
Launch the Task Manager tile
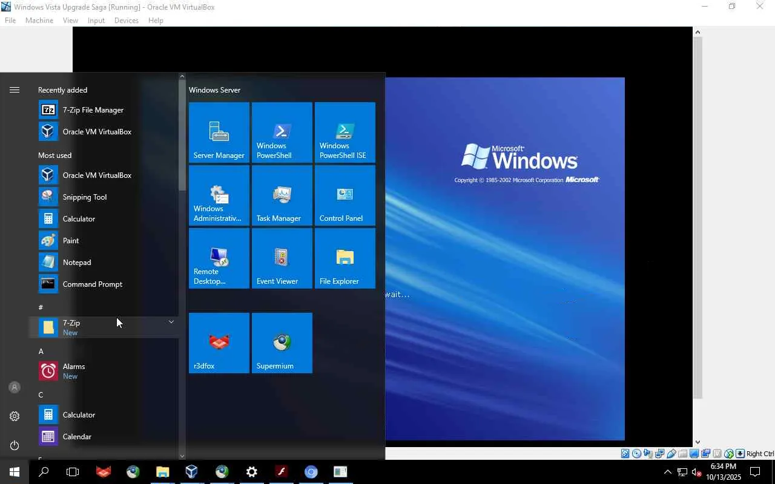pyautogui.click(x=282, y=195)
